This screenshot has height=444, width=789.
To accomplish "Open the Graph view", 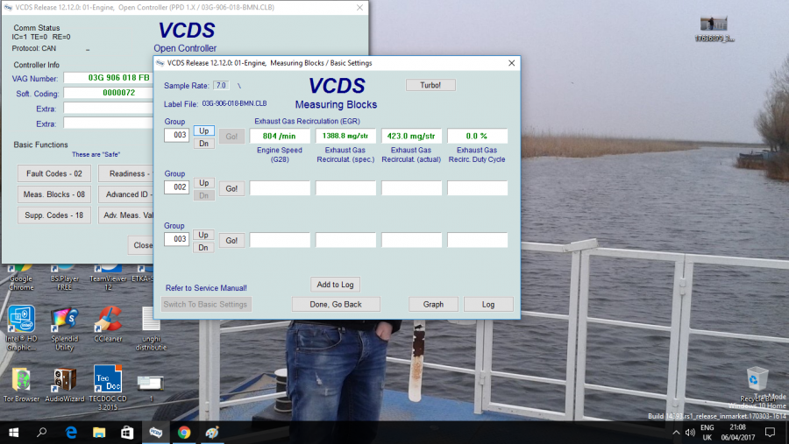I will tap(433, 304).
